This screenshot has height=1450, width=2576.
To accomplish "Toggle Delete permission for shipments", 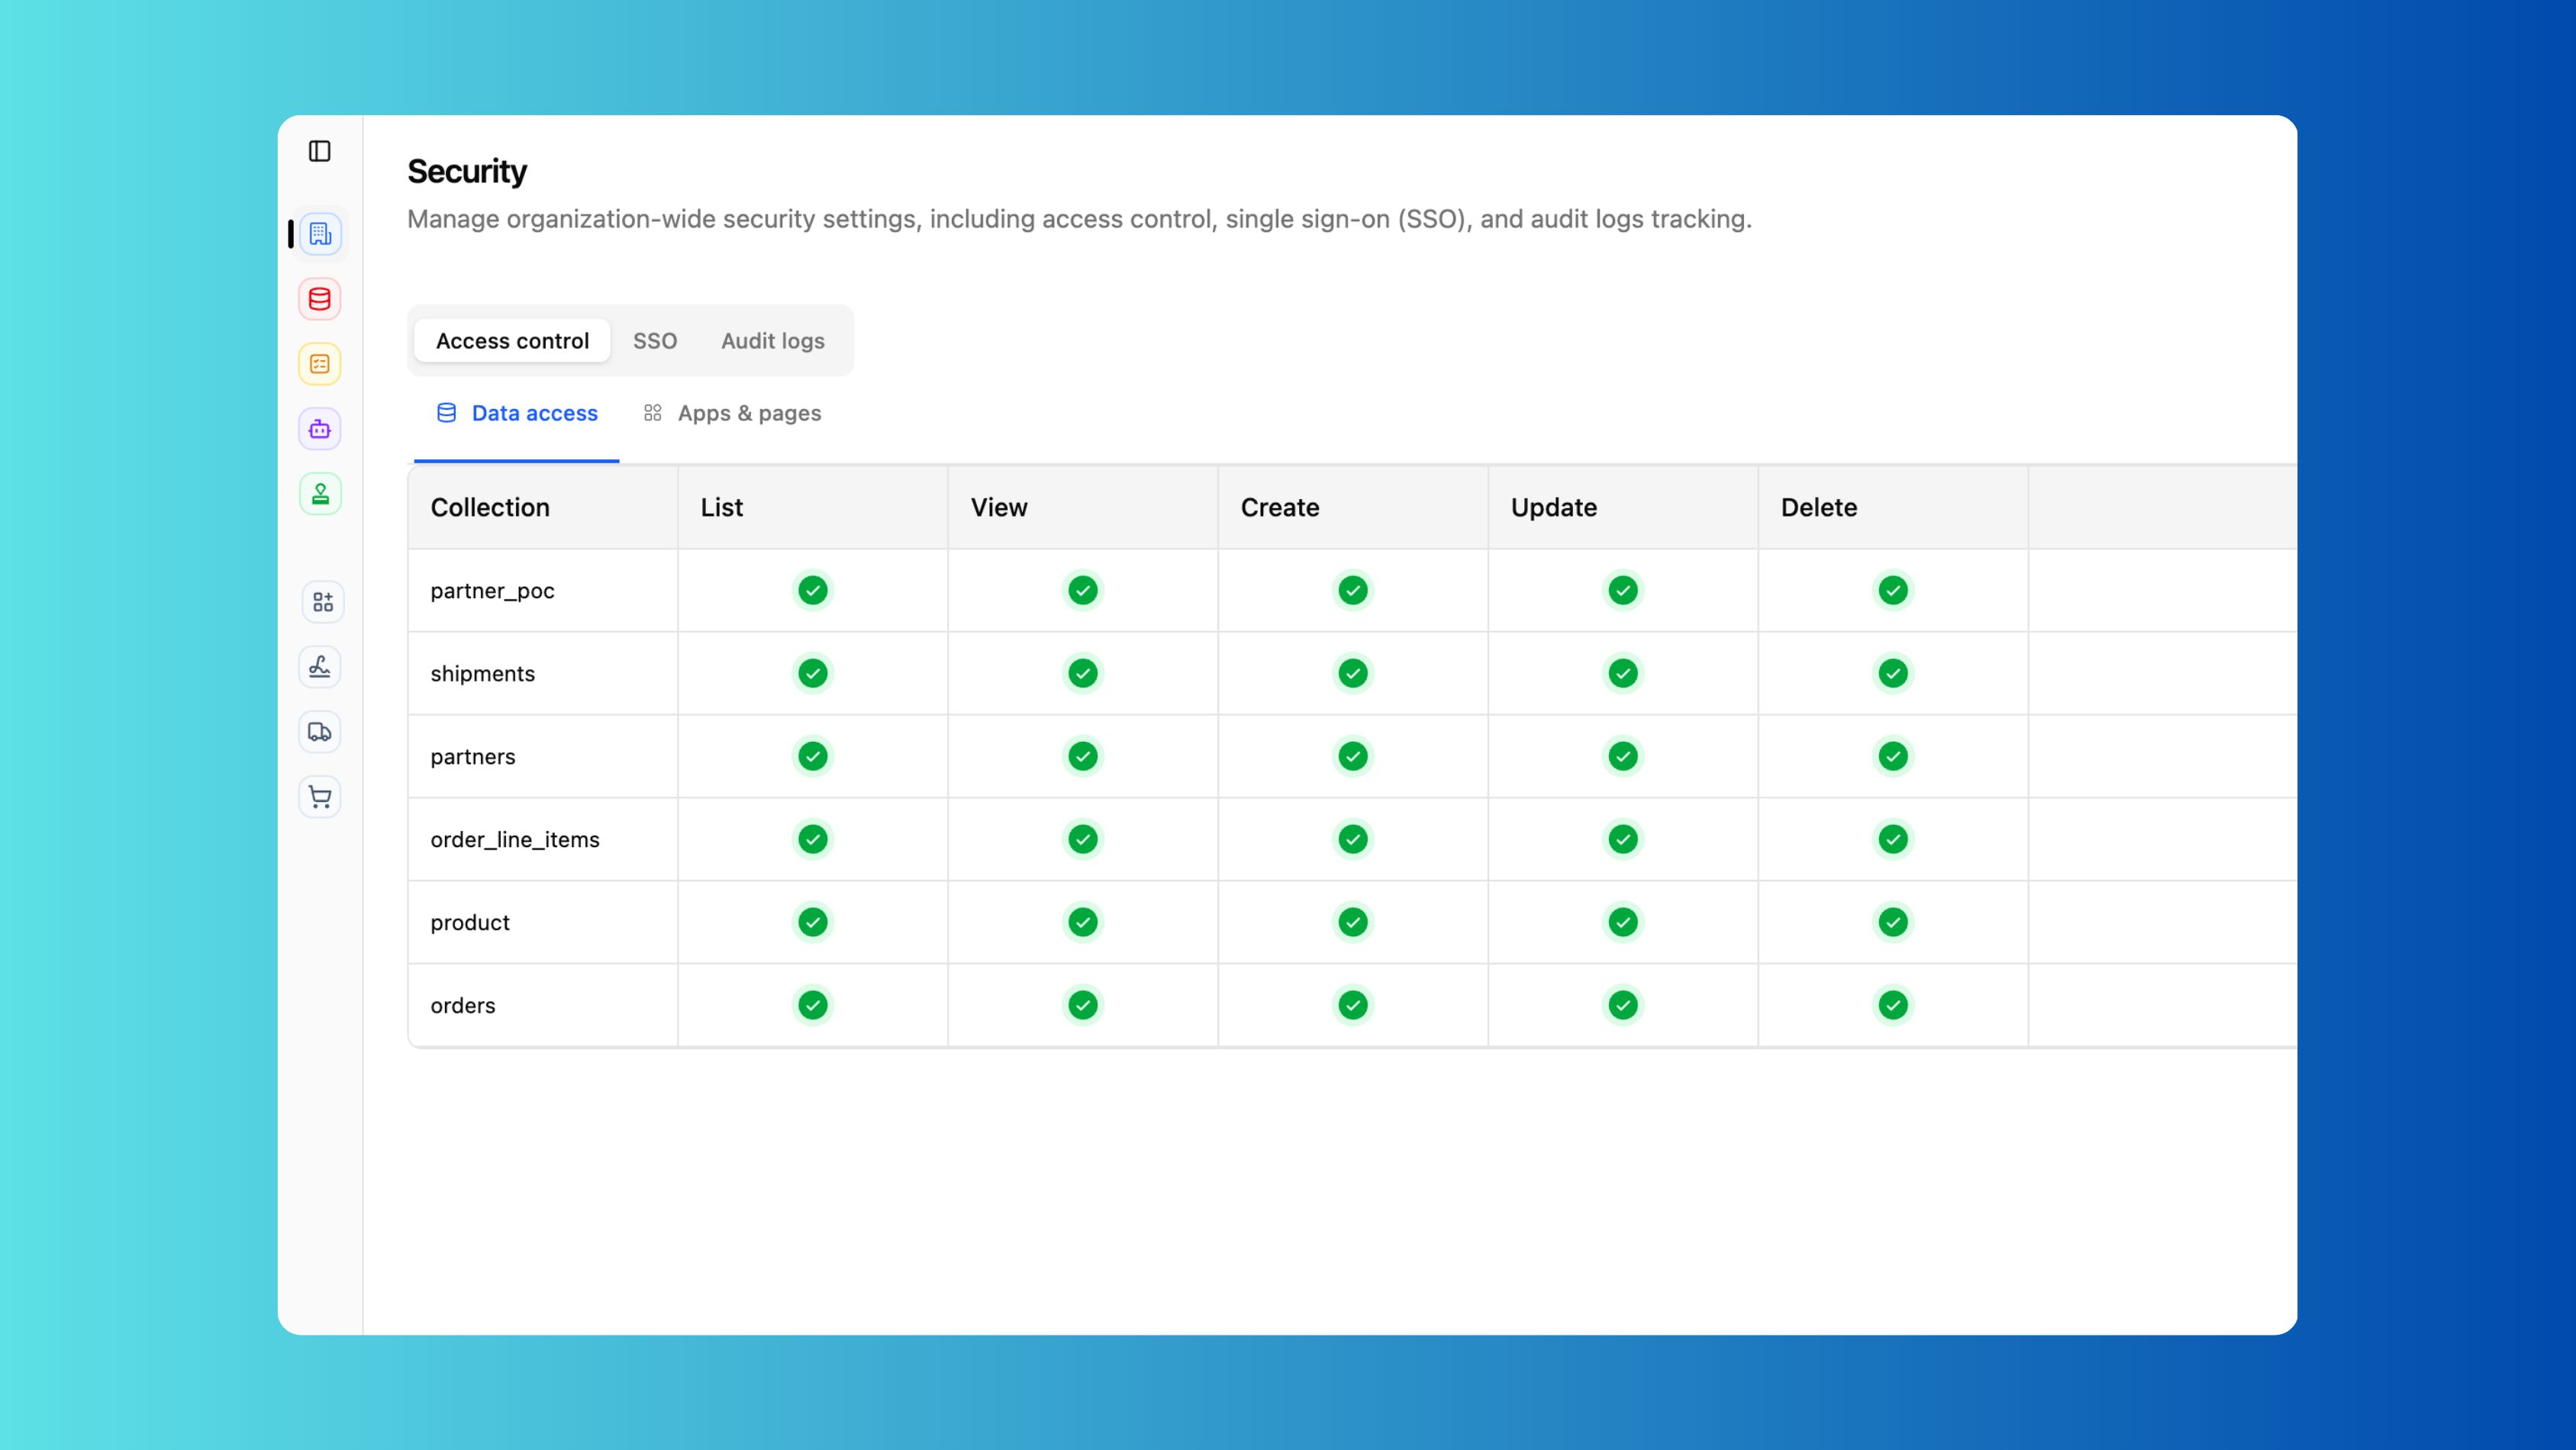I will 1892,673.
